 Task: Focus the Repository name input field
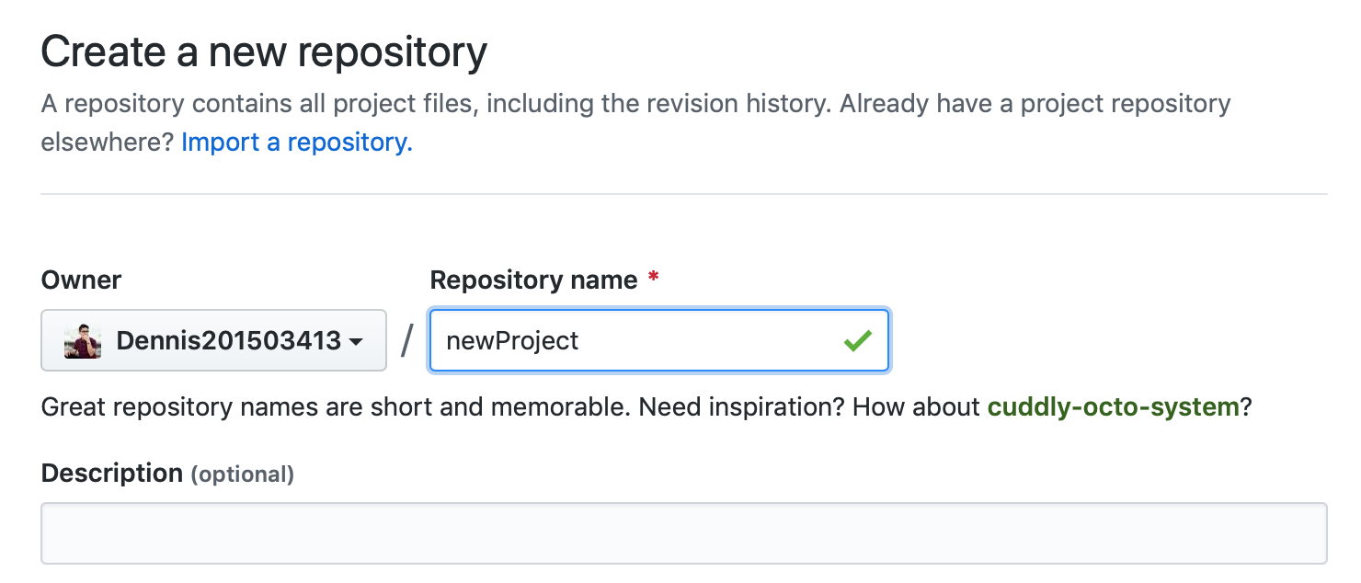click(x=659, y=340)
